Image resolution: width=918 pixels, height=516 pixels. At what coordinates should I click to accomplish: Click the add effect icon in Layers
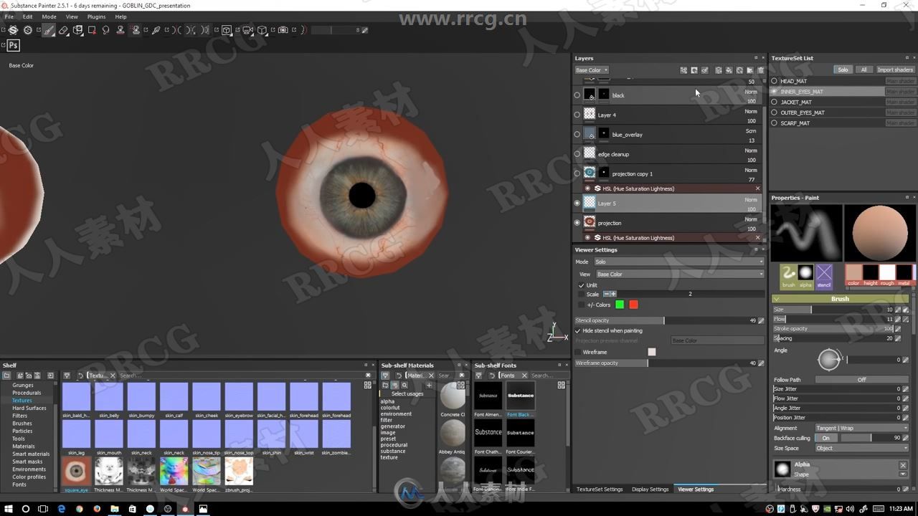pyautogui.click(x=683, y=70)
